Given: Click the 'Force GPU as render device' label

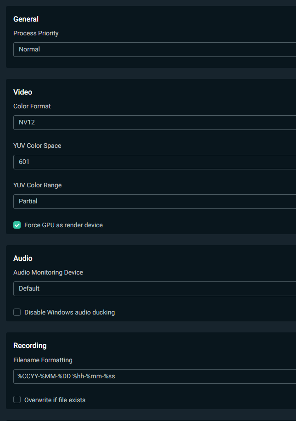Looking at the screenshot, I should pyautogui.click(x=64, y=225).
